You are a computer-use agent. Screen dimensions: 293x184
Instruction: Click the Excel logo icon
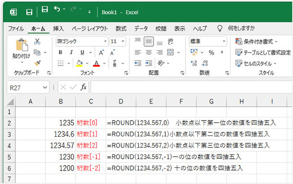(x=13, y=12)
